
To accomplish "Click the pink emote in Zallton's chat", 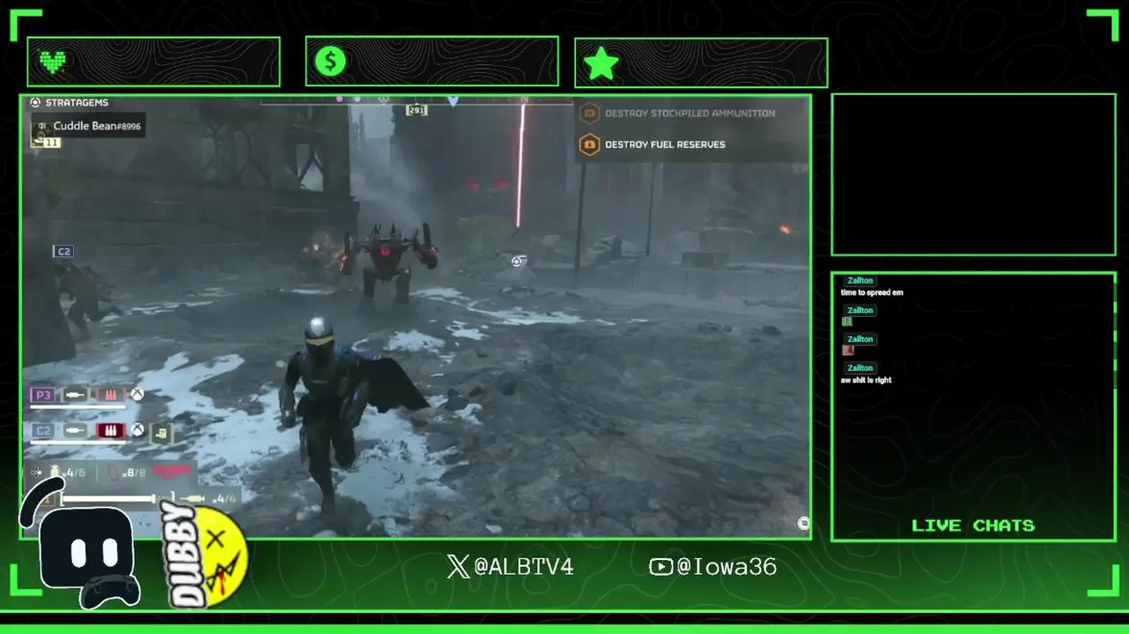I will coord(848,350).
